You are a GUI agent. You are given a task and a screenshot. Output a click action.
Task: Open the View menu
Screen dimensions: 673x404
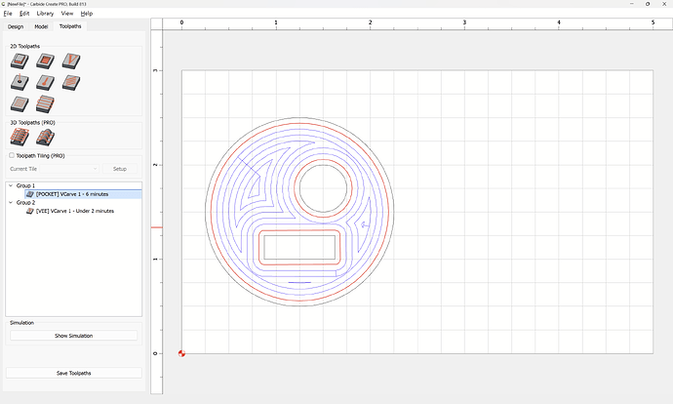[x=67, y=14]
